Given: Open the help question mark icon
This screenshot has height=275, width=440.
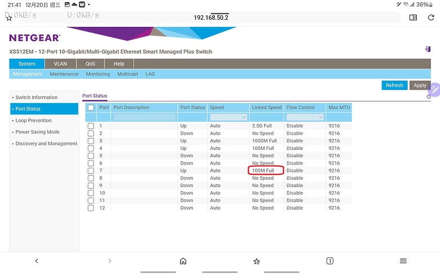Looking at the screenshot, I should 429,97.
